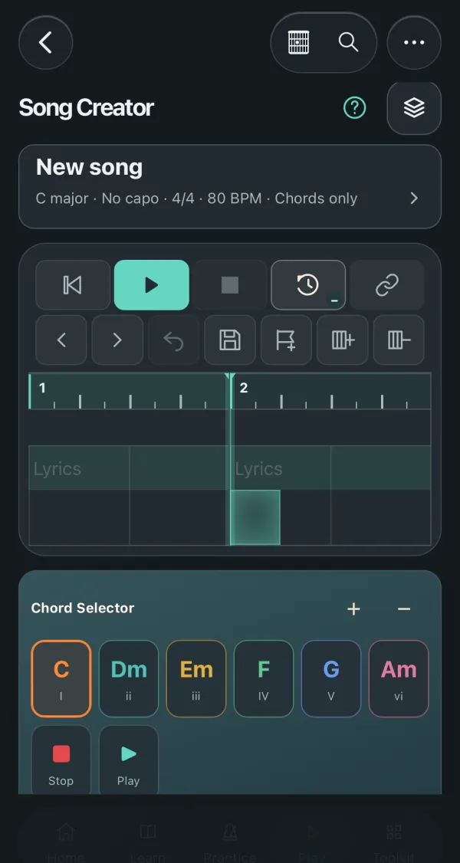Remove a chord with the minus icon
This screenshot has height=863, width=460.
[x=404, y=609]
